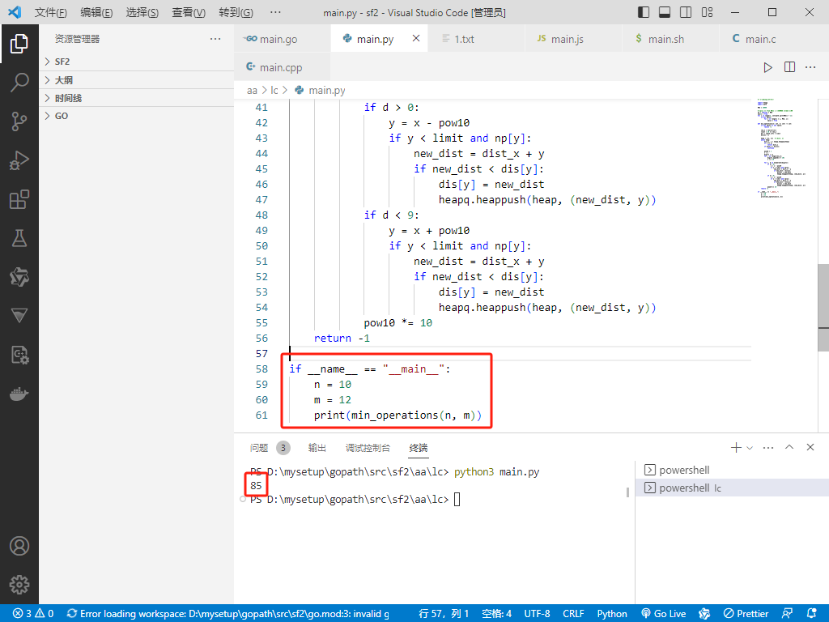The height and width of the screenshot is (622, 829).
Task: Click the editor vertical scrollbar thumb
Action: [x=823, y=307]
